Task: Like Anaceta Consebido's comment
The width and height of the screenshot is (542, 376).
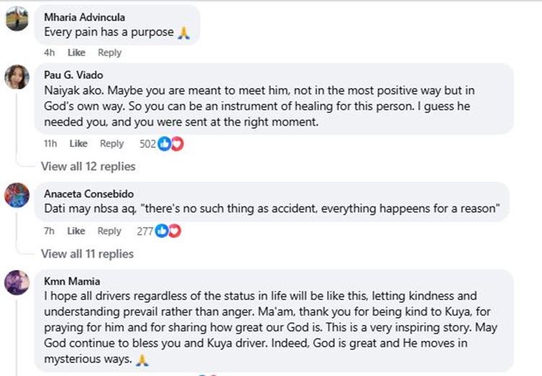Action: (x=76, y=231)
